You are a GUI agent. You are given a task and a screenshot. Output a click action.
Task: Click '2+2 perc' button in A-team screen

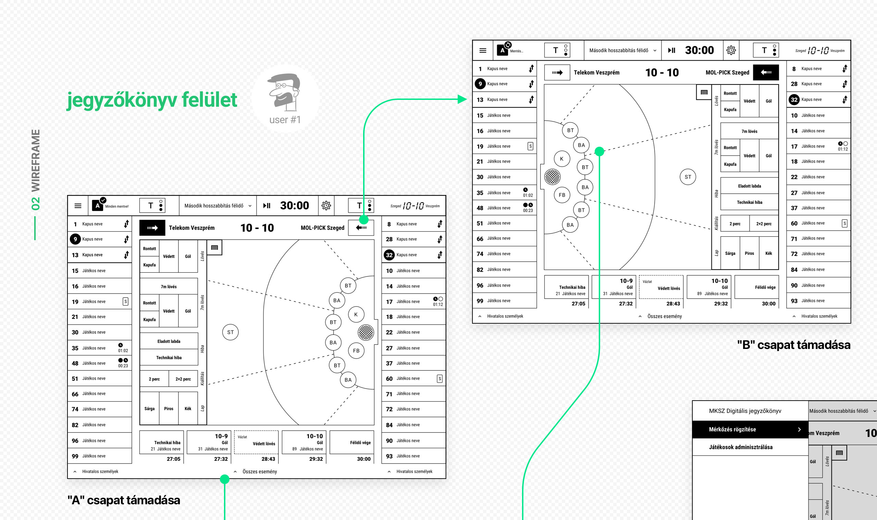point(183,379)
